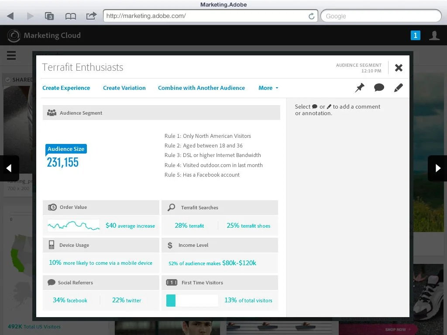The height and width of the screenshot is (335, 447).
Task: Click the Terrafit Enthusiasts title
Action: 83,67
